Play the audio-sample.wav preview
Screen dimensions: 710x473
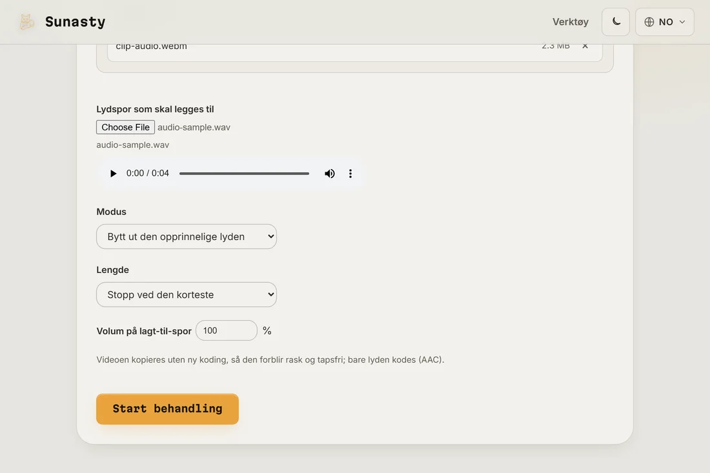coord(113,174)
